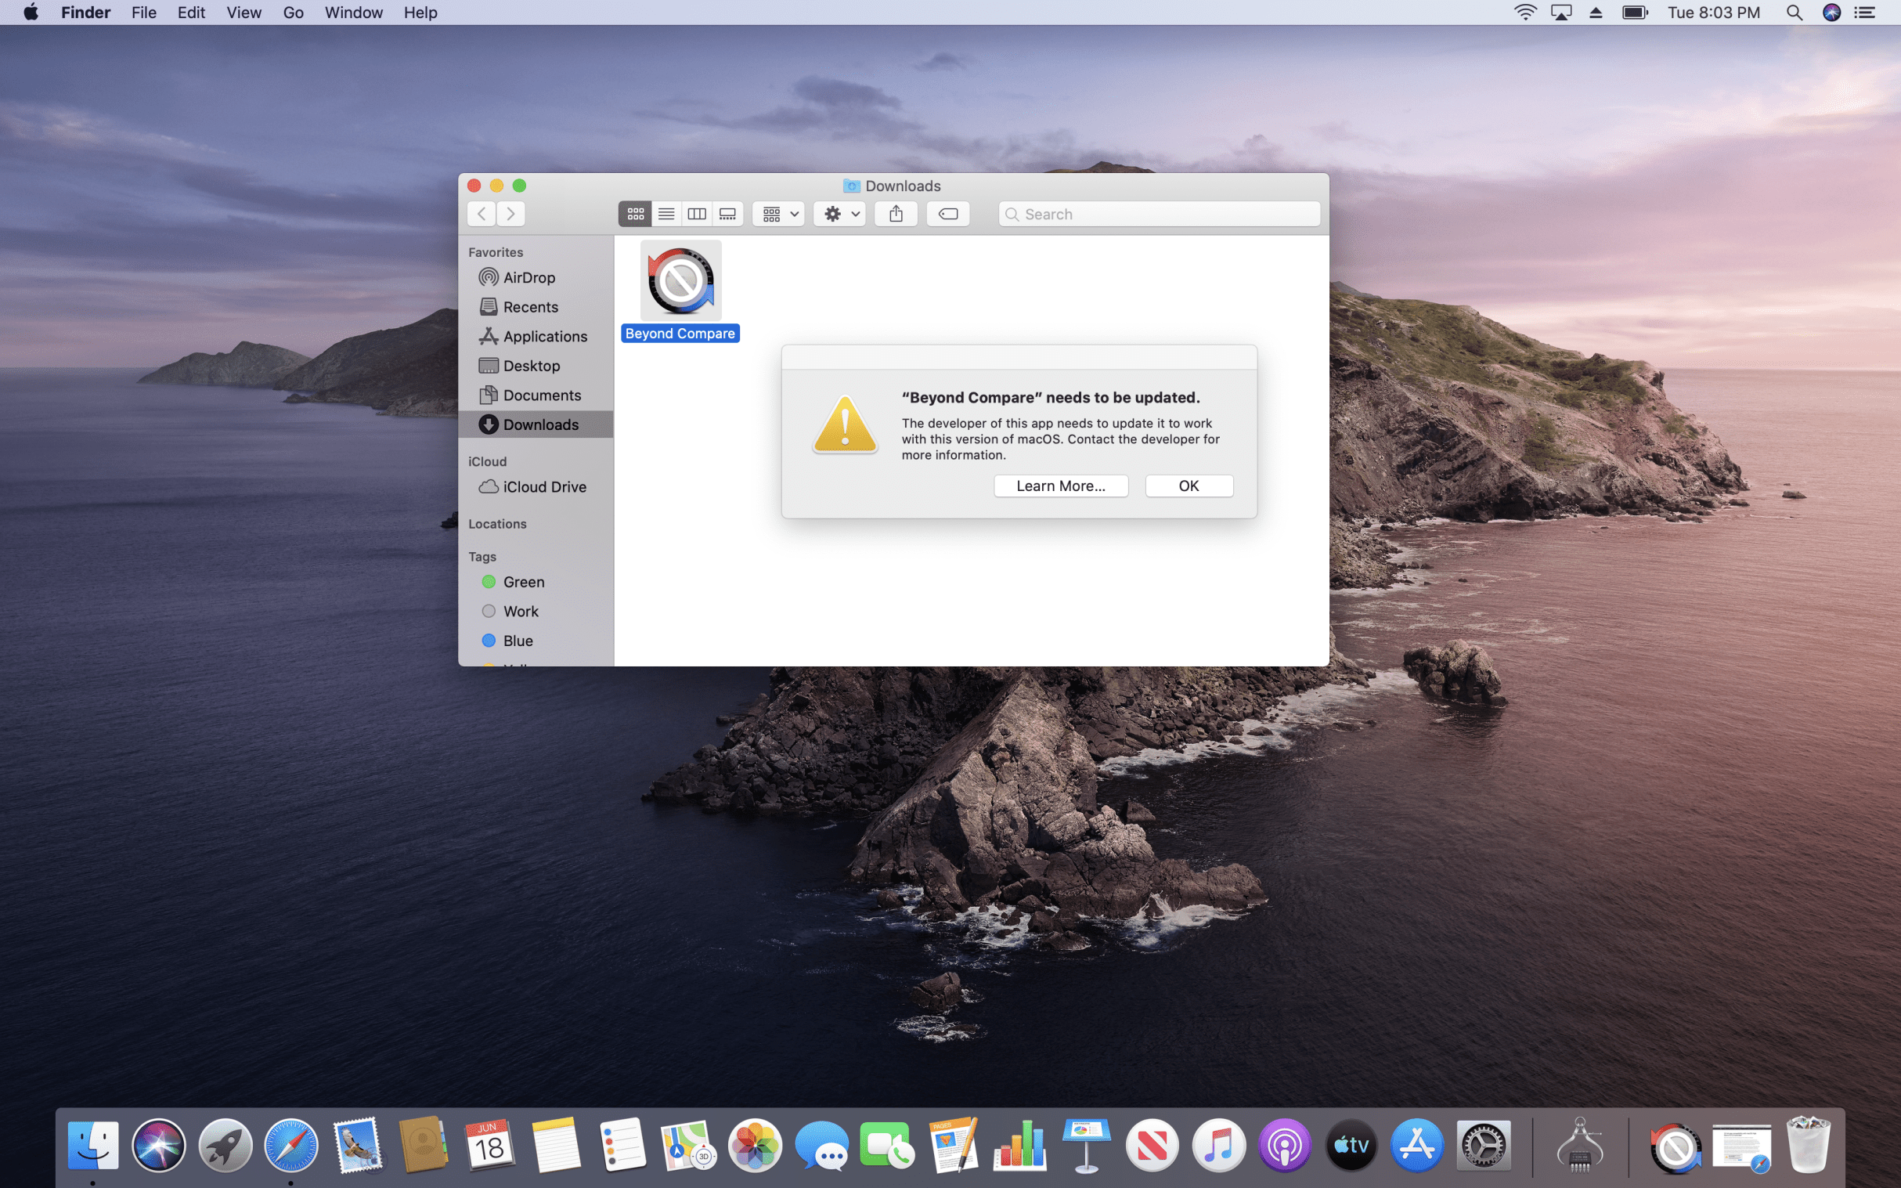
Task: Click the Spotlight search icon in menu bar
Action: coord(1795,13)
